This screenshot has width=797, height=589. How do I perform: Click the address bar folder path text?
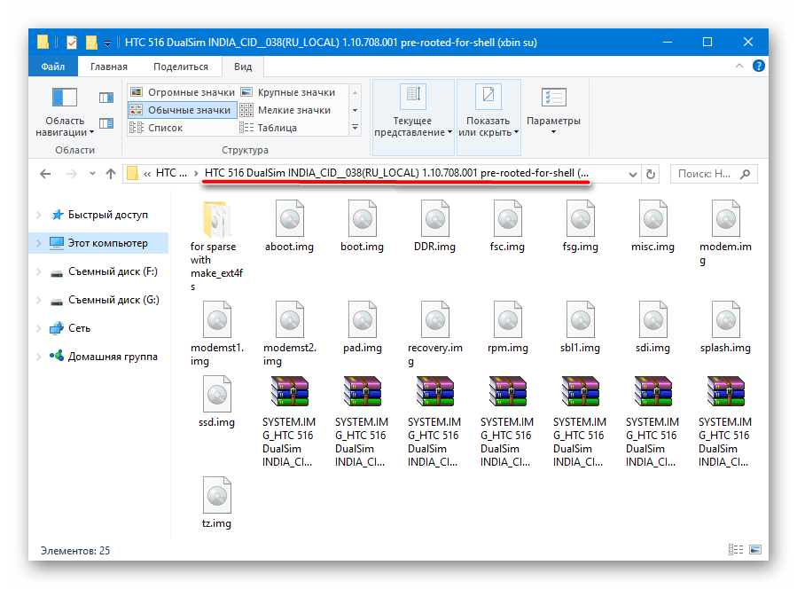[x=396, y=174]
